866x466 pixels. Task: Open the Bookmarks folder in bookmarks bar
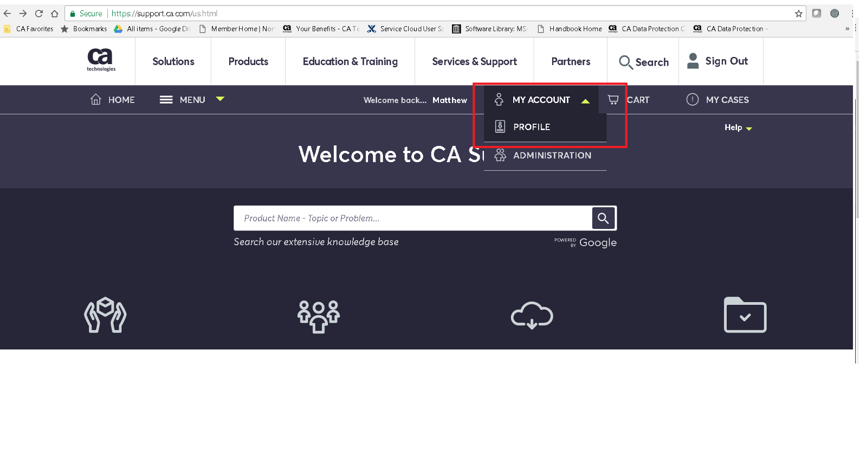point(83,29)
